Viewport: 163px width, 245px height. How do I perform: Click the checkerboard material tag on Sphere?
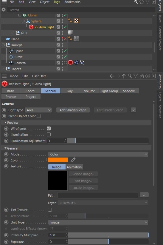pyautogui.click(x=76, y=21)
